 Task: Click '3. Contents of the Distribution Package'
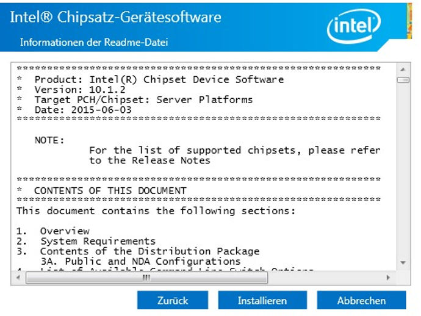(x=138, y=251)
